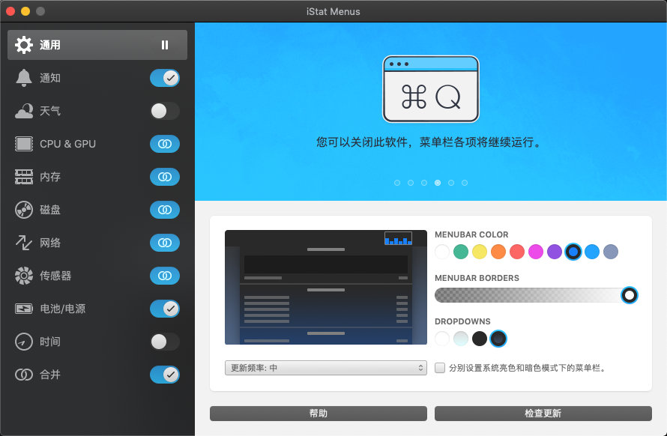
Task: Choose the selected dark blue menubar swatch
Action: (x=573, y=252)
